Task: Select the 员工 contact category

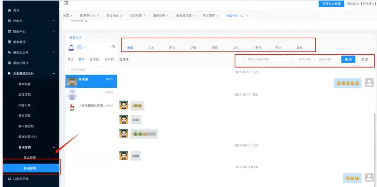Action: [71, 60]
